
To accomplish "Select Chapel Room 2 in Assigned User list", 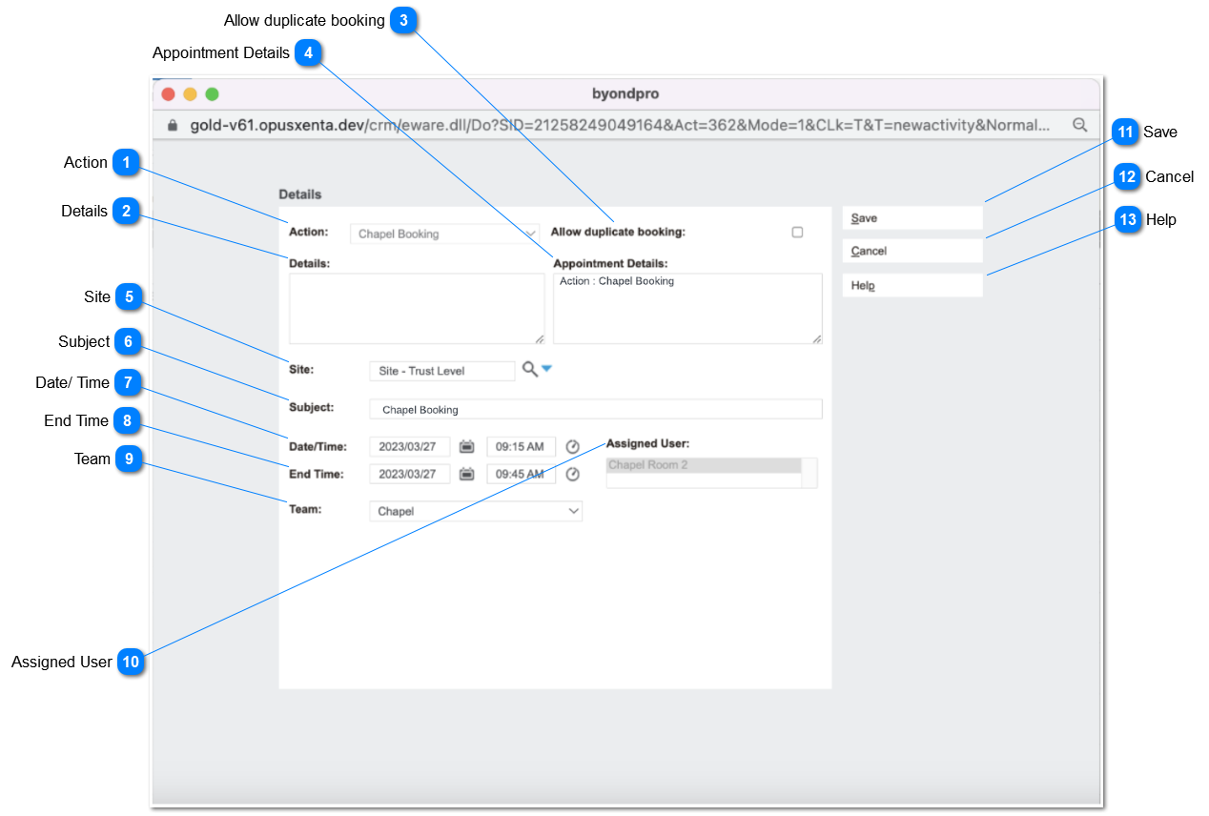I will pyautogui.click(x=704, y=465).
